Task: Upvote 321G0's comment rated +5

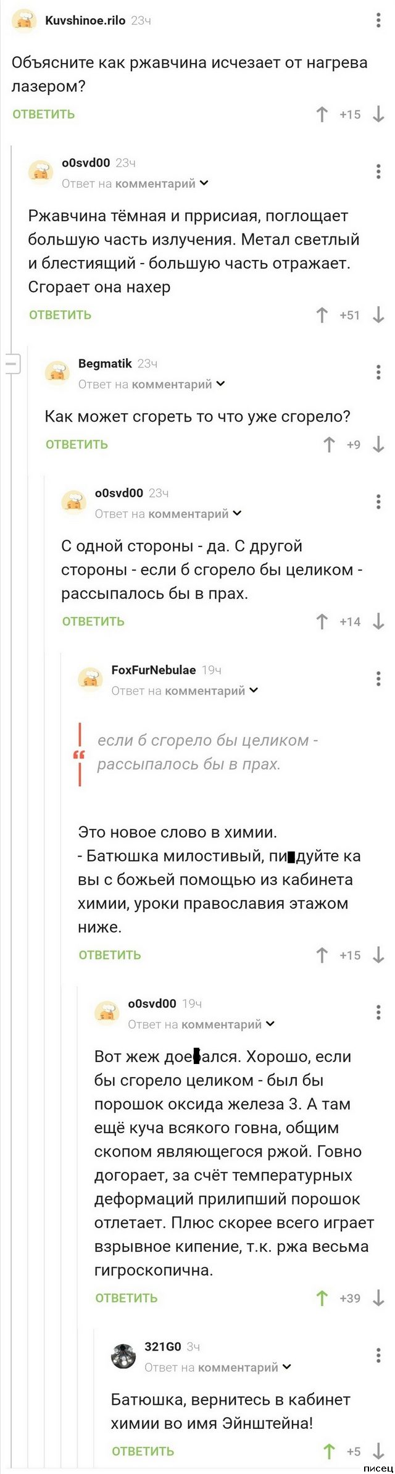Action: [x=329, y=1452]
